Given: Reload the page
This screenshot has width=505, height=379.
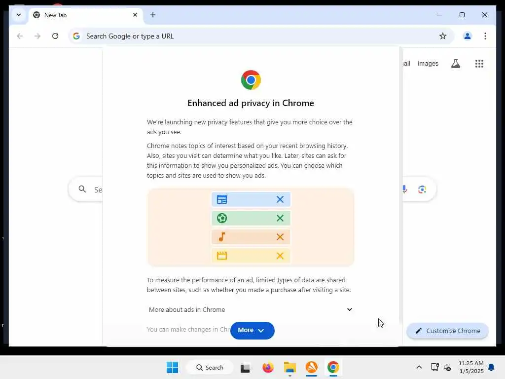Looking at the screenshot, I should click(x=55, y=36).
